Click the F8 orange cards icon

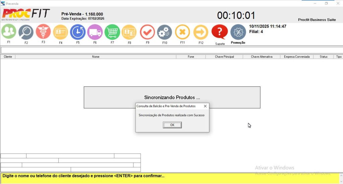[x=129, y=32]
